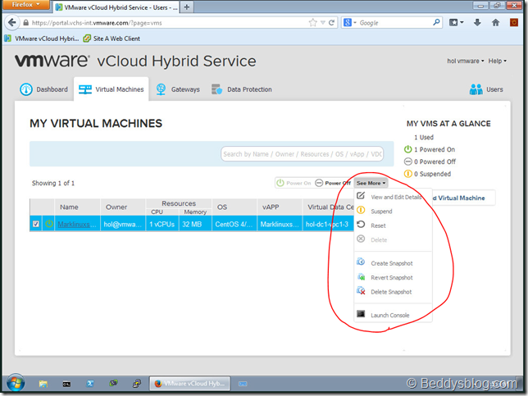Click the site lock icon in address bar
This screenshot has width=528, height=396.
click(26, 23)
